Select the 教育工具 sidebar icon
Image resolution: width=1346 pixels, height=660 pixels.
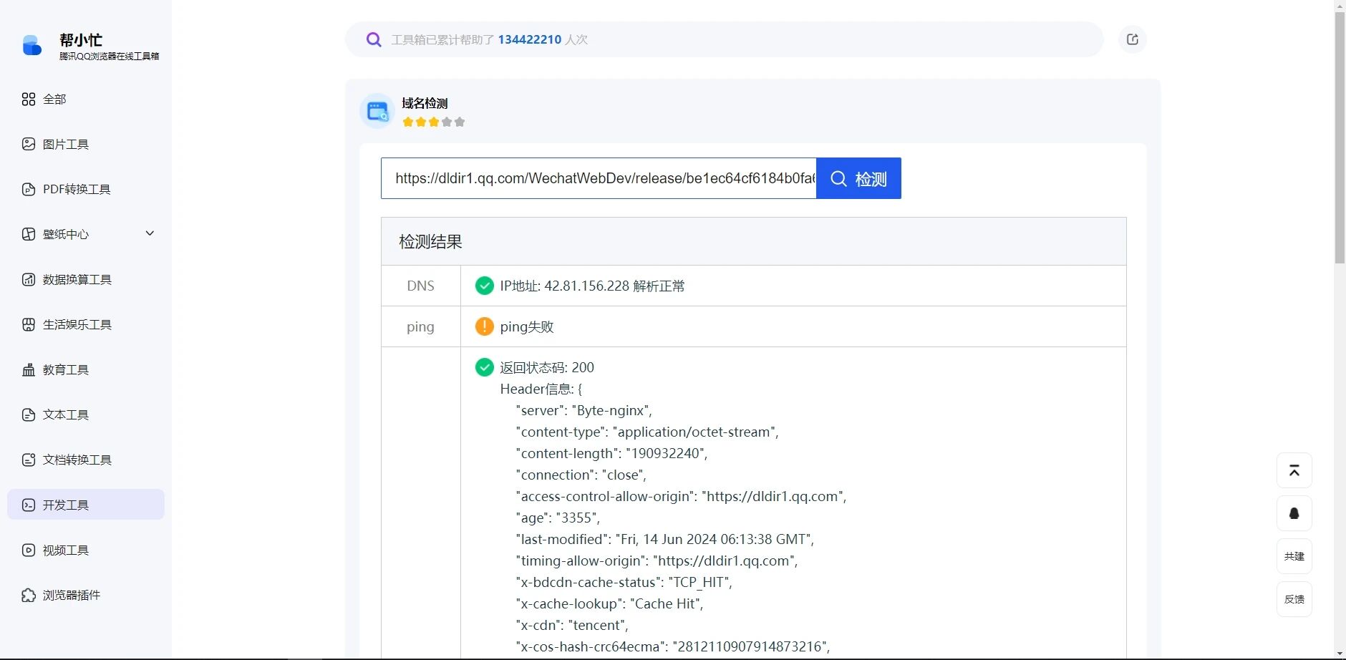[29, 370]
